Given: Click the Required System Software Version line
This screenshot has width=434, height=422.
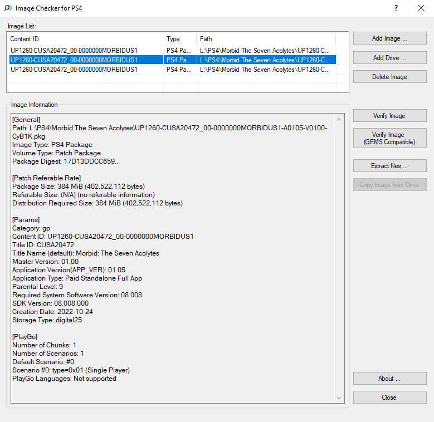Looking at the screenshot, I should point(77,295).
